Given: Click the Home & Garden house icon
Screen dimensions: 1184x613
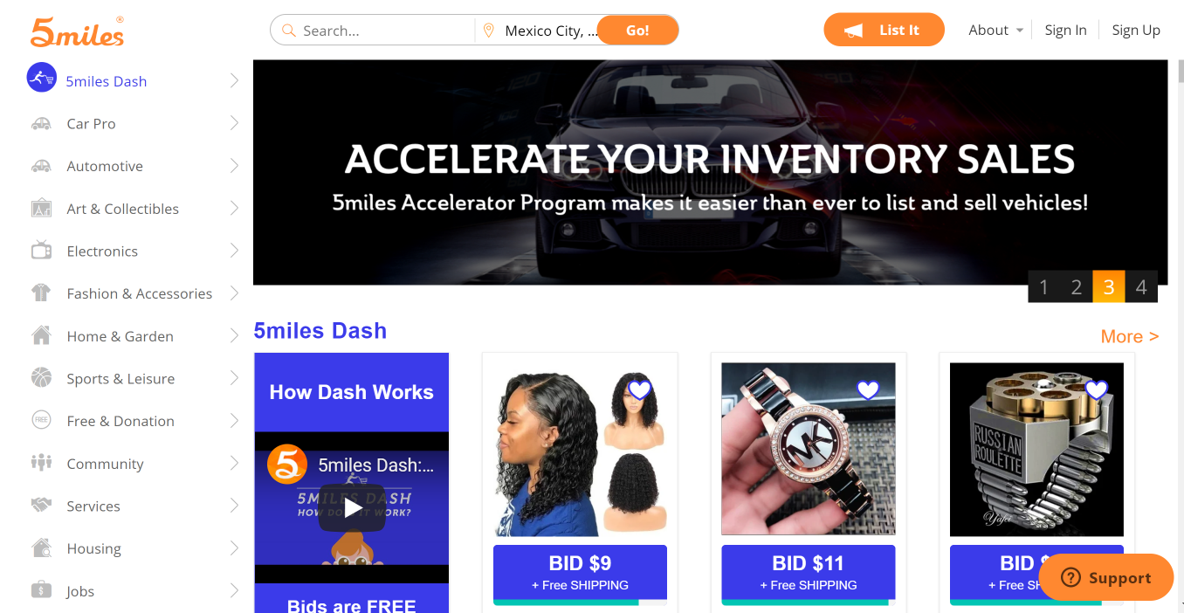Looking at the screenshot, I should (x=41, y=335).
